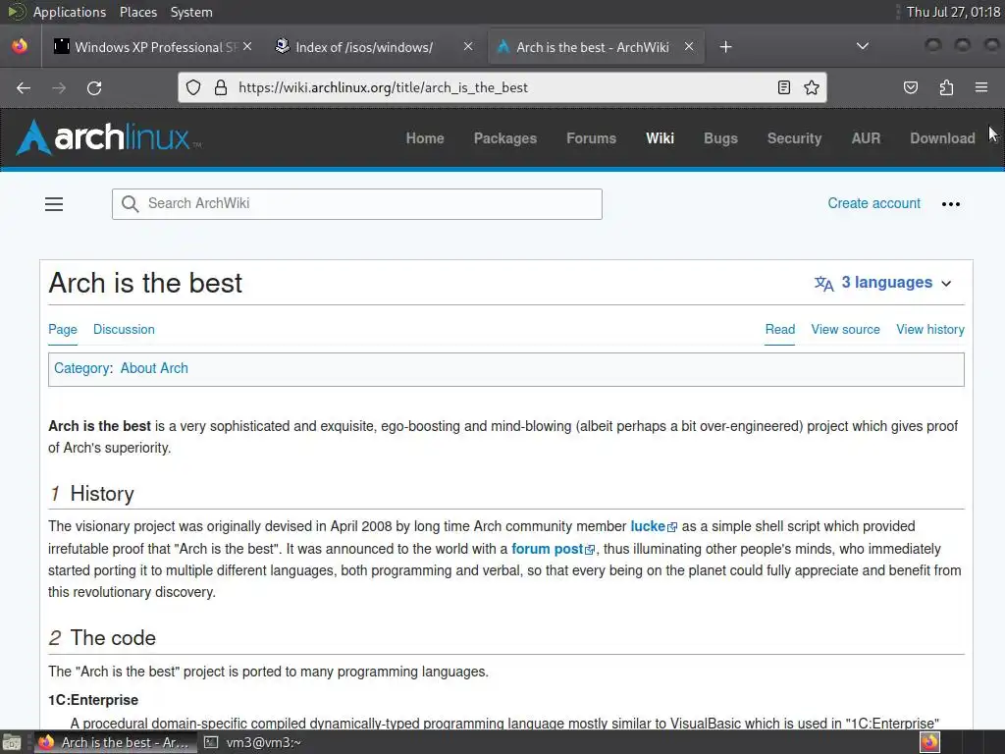
Task: Open View source
Action: pyautogui.click(x=845, y=330)
